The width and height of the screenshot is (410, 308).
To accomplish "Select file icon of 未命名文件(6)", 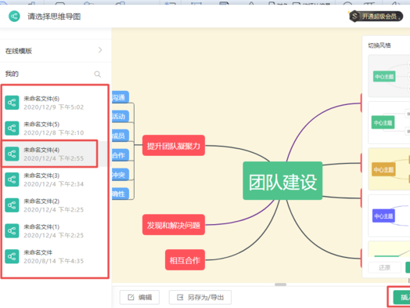I will pyautogui.click(x=12, y=103).
